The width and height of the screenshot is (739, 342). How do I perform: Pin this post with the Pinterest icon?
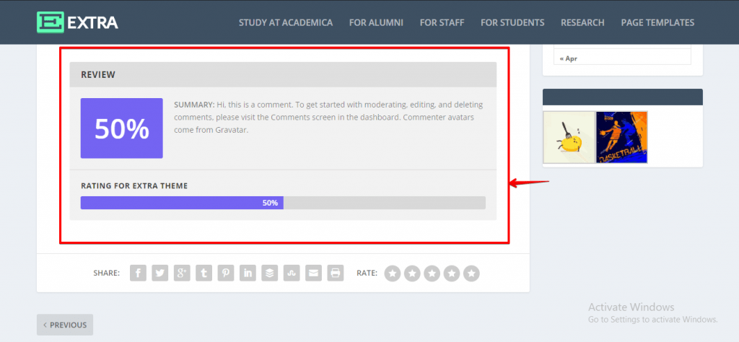coord(226,273)
